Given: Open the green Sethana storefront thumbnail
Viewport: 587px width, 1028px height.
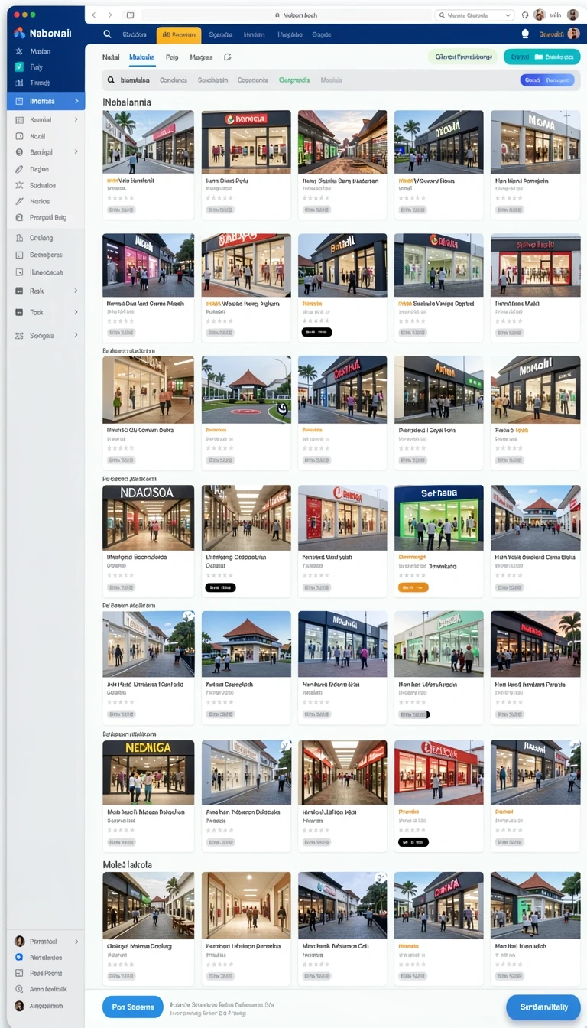Looking at the screenshot, I should point(439,518).
